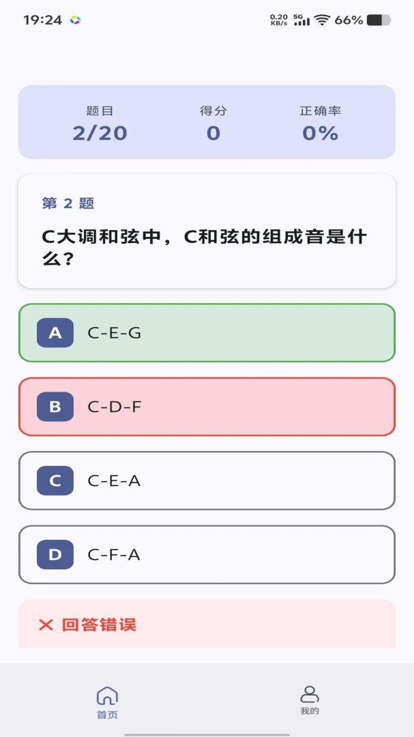Select answer option C-E-A

(x=207, y=480)
